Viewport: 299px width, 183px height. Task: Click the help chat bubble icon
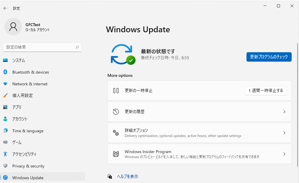110,177
